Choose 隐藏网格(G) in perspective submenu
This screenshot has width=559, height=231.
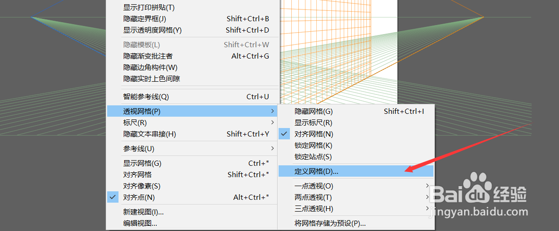[356, 111]
